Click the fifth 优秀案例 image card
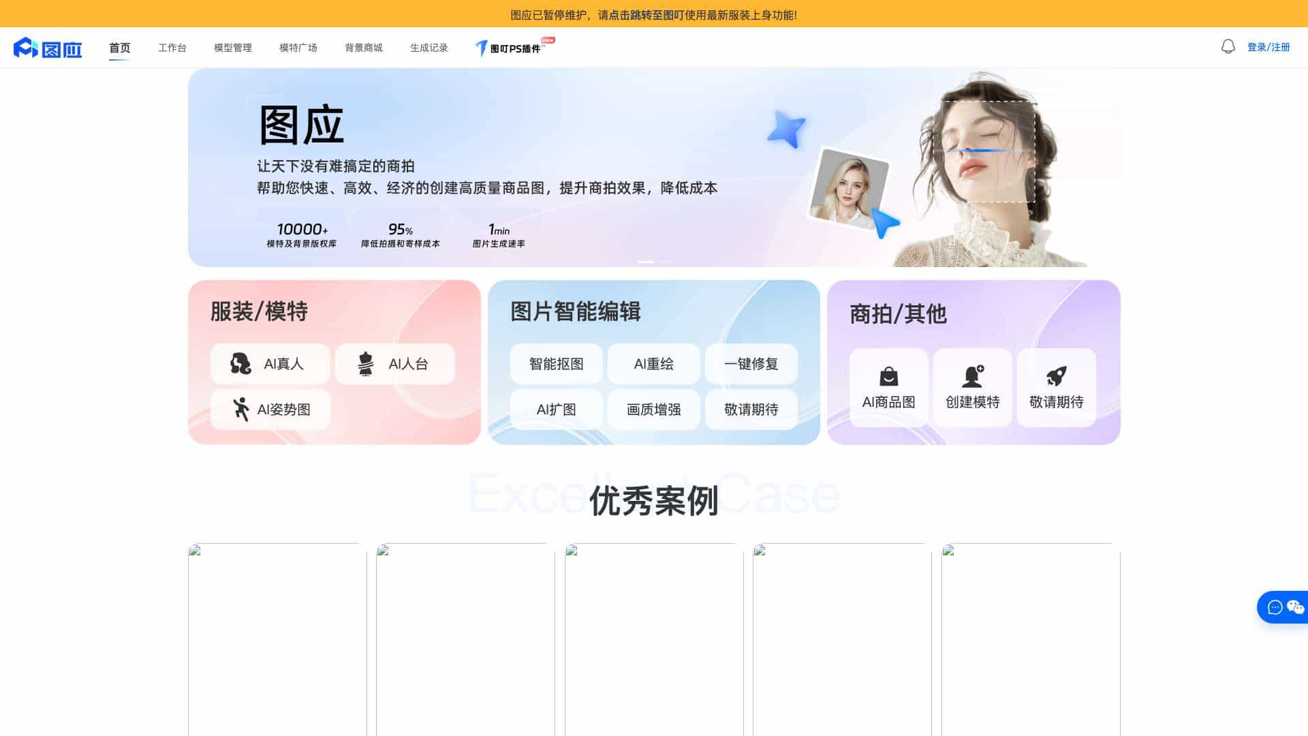1308x736 pixels. point(1031,639)
